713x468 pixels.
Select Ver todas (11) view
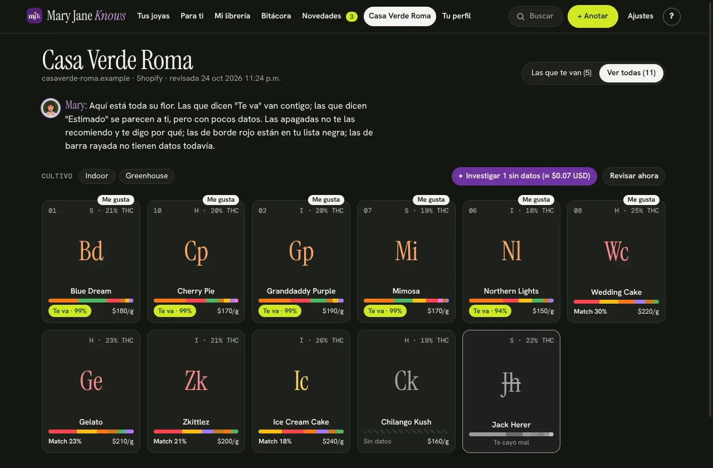(x=631, y=73)
